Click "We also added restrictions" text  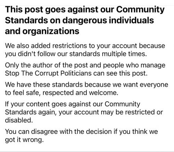46,46
